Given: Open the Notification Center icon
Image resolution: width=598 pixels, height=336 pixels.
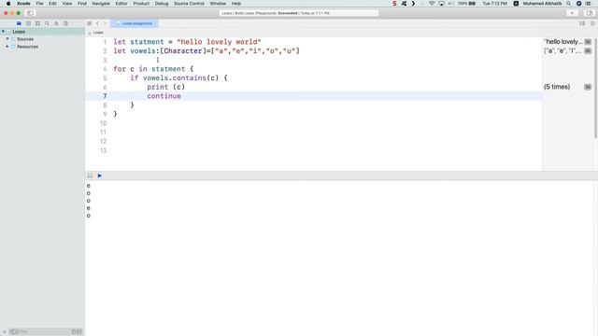Looking at the screenshot, I should (x=588, y=4).
